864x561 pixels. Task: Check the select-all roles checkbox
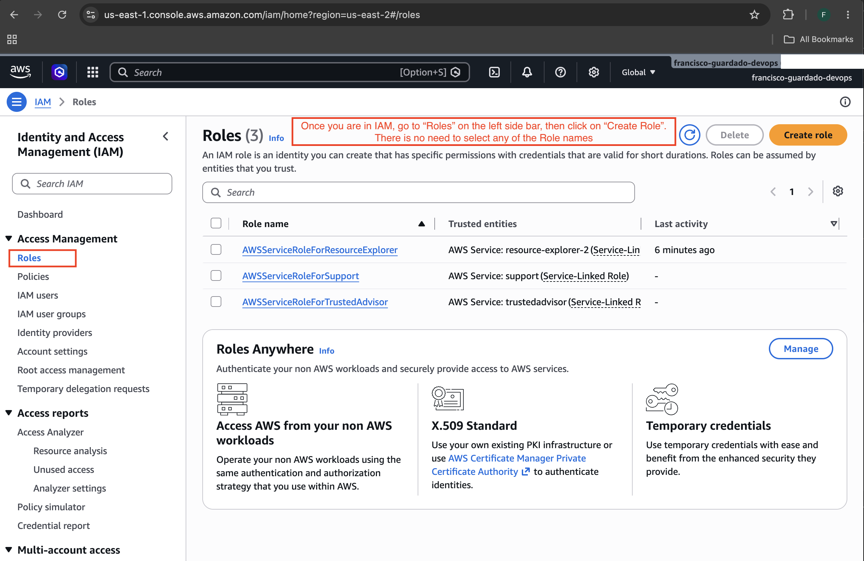(x=216, y=223)
